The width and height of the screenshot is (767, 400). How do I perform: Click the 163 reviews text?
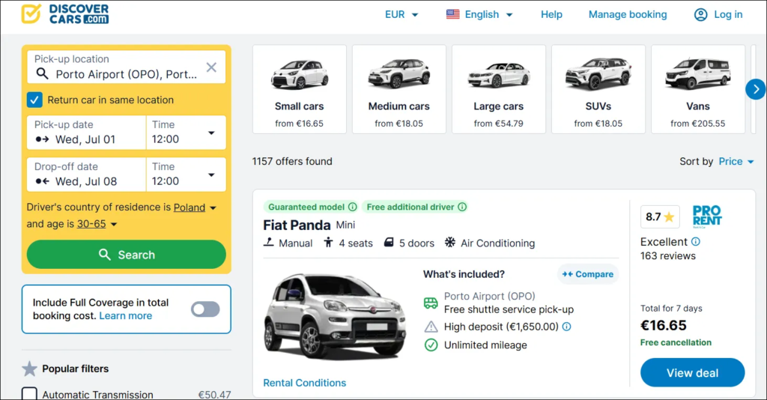click(667, 255)
